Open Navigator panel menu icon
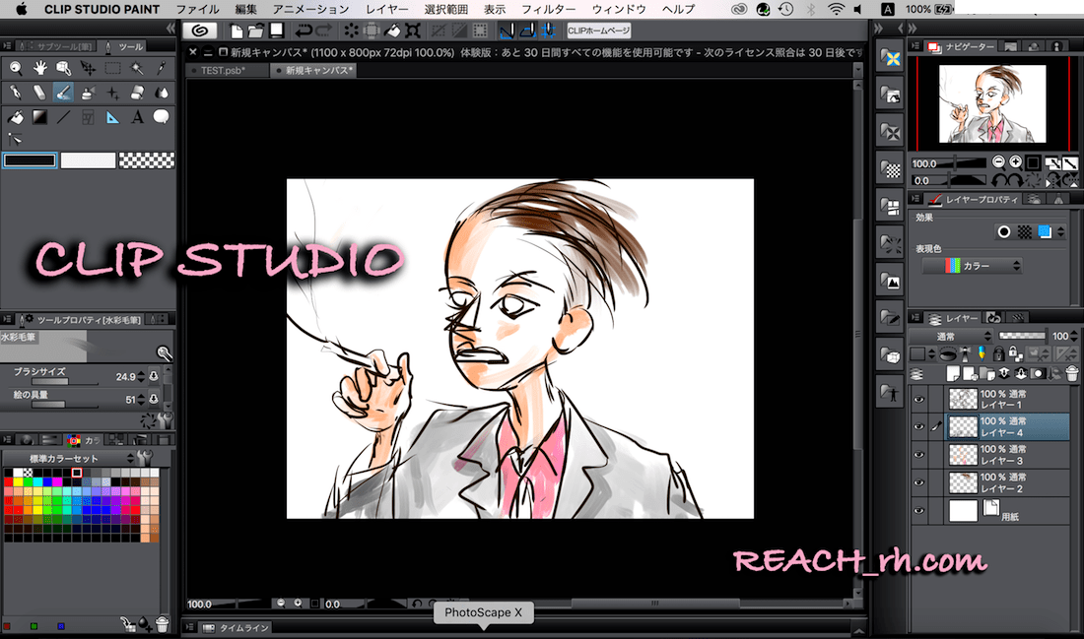Image resolution: width=1084 pixels, height=639 pixels. point(915,46)
